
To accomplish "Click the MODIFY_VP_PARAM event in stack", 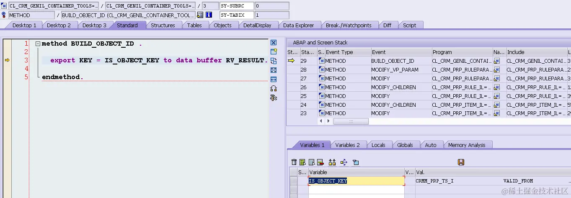I will (x=395, y=70).
